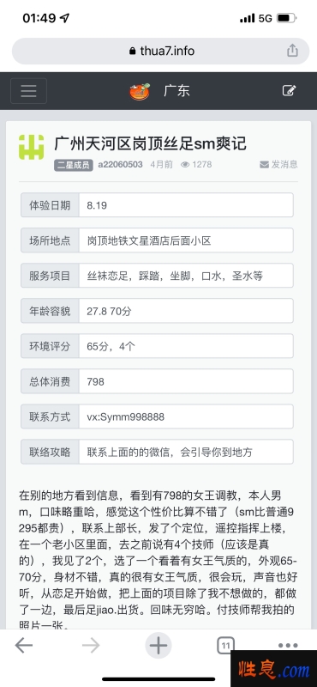Screen dimensions: 317x687
Task: Open a new tab with plus button
Action: tap(158, 646)
